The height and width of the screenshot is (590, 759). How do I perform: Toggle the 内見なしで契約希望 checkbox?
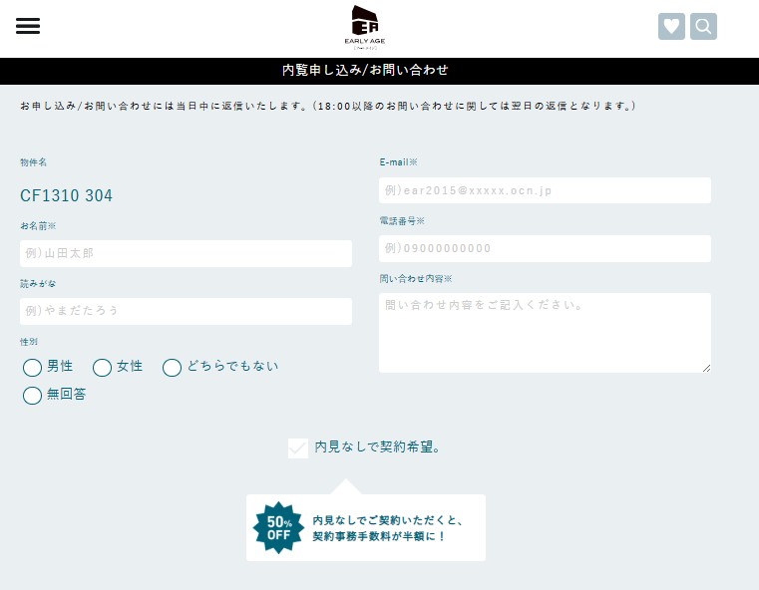pos(297,448)
